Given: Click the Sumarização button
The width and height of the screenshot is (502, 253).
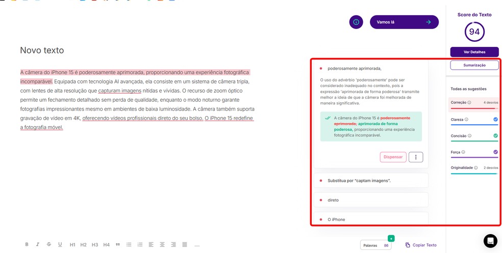Looking at the screenshot, I should click(x=474, y=65).
